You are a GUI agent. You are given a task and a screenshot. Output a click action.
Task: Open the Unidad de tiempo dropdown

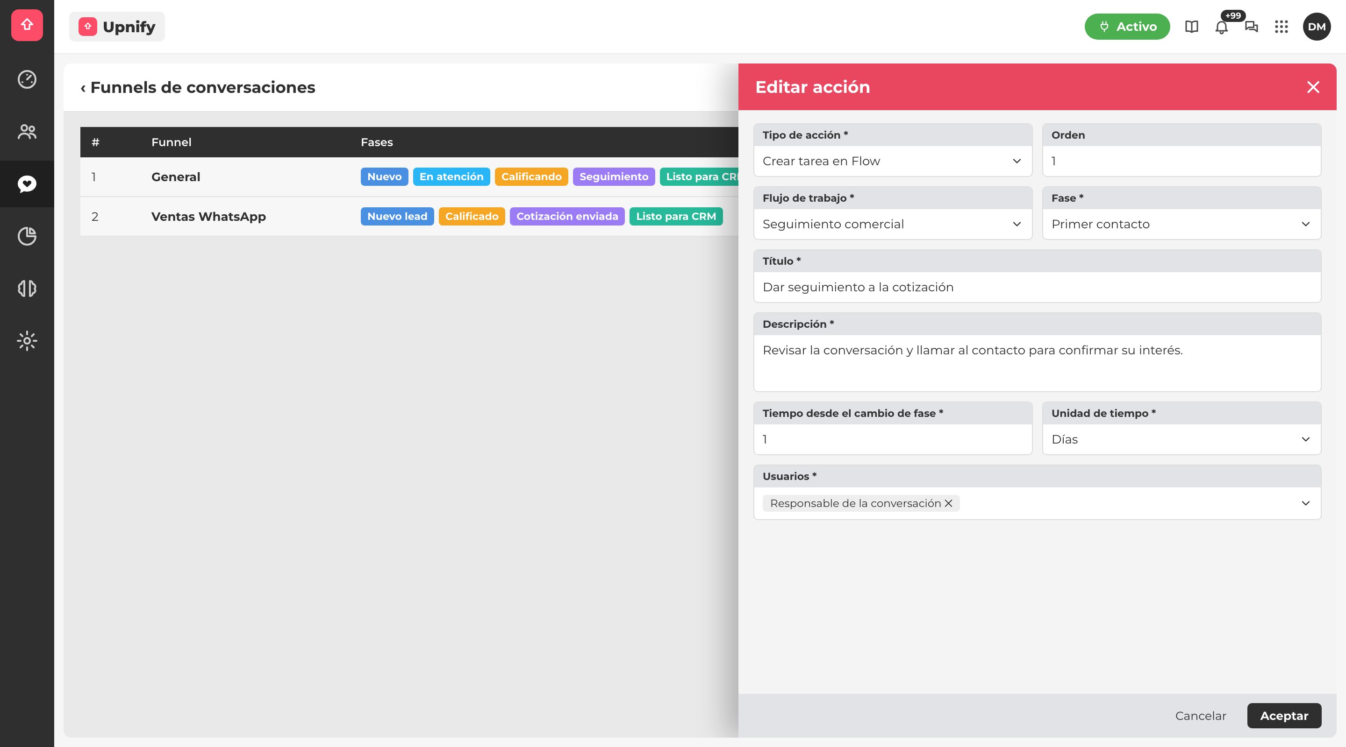click(x=1181, y=439)
